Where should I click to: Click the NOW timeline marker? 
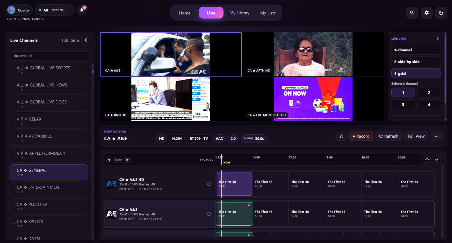coord(227,162)
